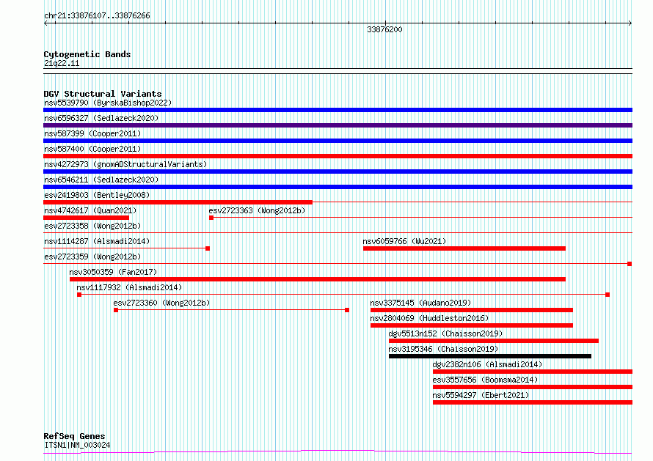Click the left red marker of esv2723360
This screenshot has height=461, width=653.
tap(116, 310)
